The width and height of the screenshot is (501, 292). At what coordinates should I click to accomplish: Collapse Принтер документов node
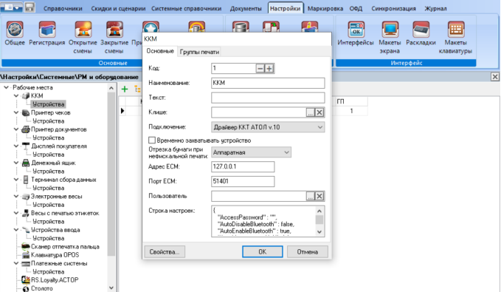pyautogui.click(x=16, y=129)
